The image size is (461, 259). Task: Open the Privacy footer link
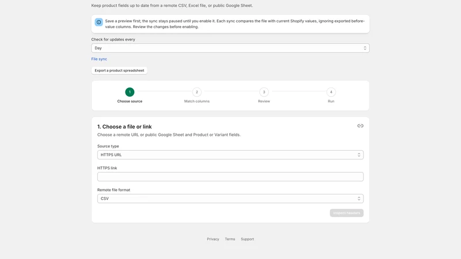pos(213,239)
